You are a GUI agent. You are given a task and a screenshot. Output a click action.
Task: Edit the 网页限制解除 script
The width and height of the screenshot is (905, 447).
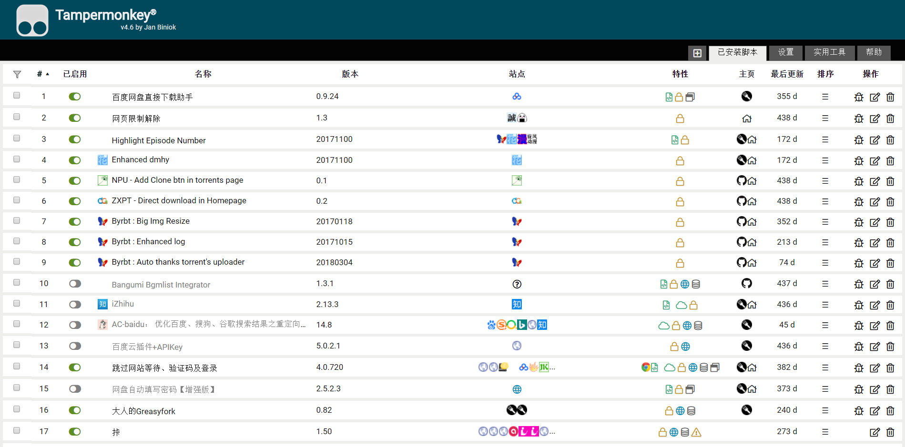point(875,119)
